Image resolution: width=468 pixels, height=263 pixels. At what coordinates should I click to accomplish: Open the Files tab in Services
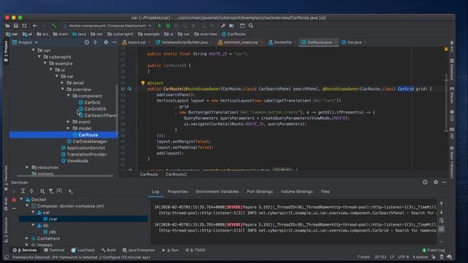325,191
